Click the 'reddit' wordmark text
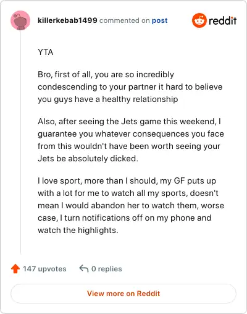This screenshot has height=314, width=247. click(x=222, y=20)
